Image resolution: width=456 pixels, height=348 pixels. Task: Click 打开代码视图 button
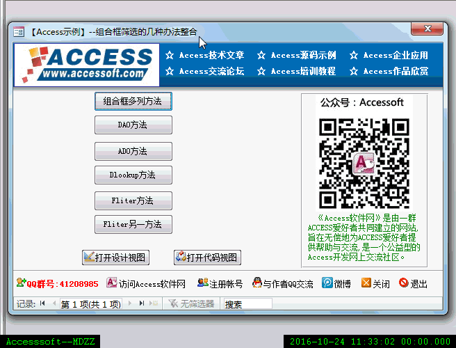[207, 258]
